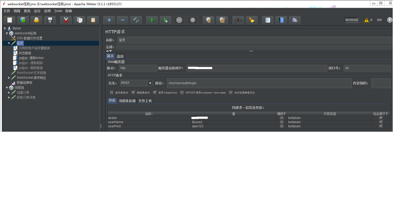Enable the 与浏览器兼容的头 checkbox
The width and height of the screenshot is (394, 220).
[x=231, y=92]
